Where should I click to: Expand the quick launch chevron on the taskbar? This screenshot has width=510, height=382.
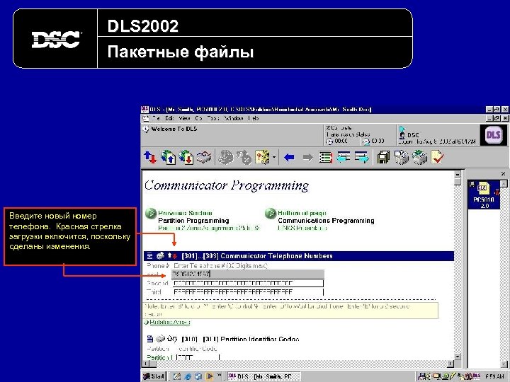click(x=219, y=376)
